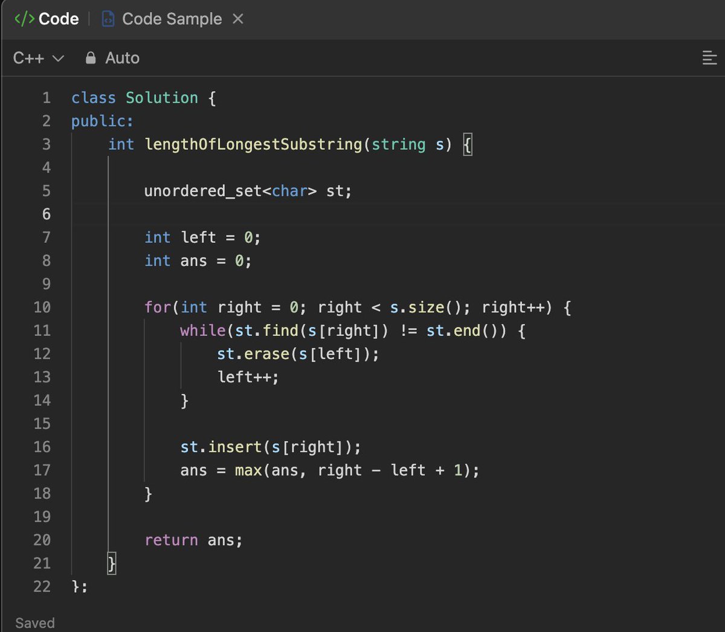Viewport: 725px width, 632px height.
Task: Click the green code brackets icon
Action: tap(24, 19)
